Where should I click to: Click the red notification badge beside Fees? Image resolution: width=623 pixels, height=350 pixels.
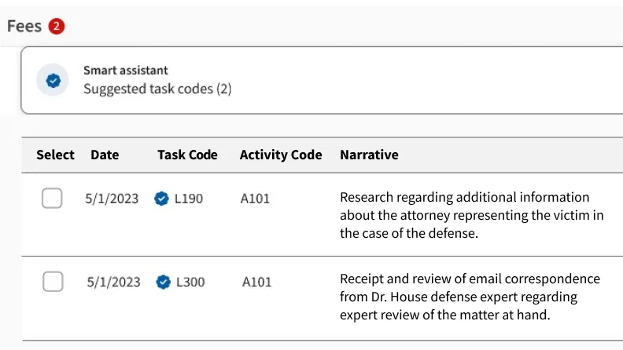pyautogui.click(x=56, y=27)
